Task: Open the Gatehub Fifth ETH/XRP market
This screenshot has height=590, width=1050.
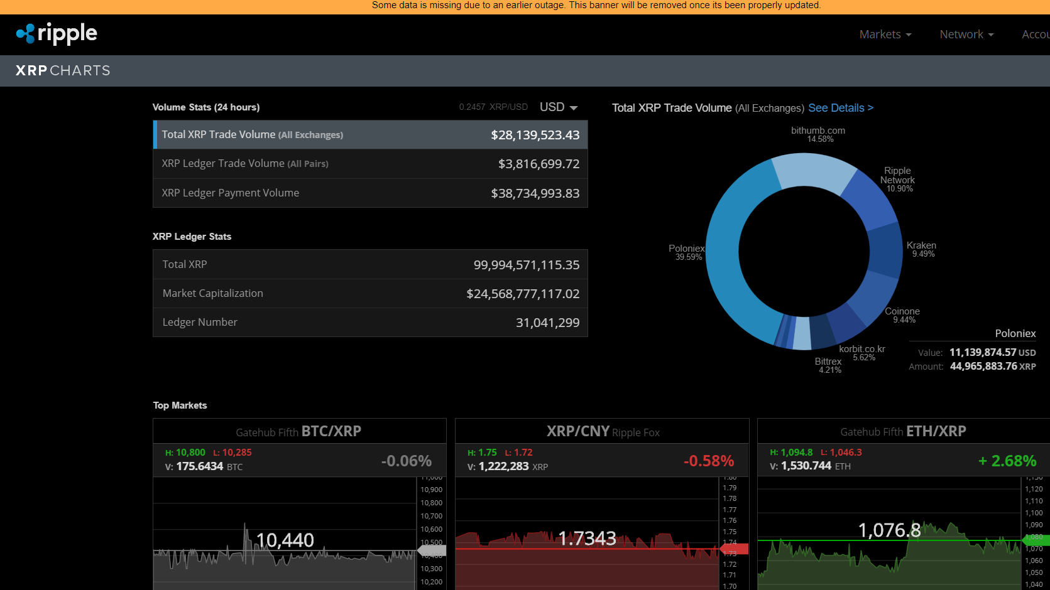Action: point(904,431)
